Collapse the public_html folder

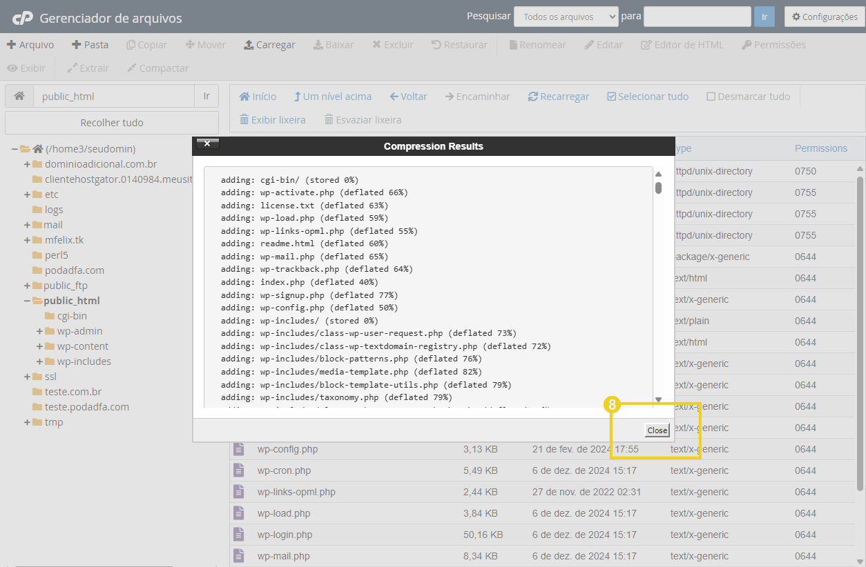(27, 301)
